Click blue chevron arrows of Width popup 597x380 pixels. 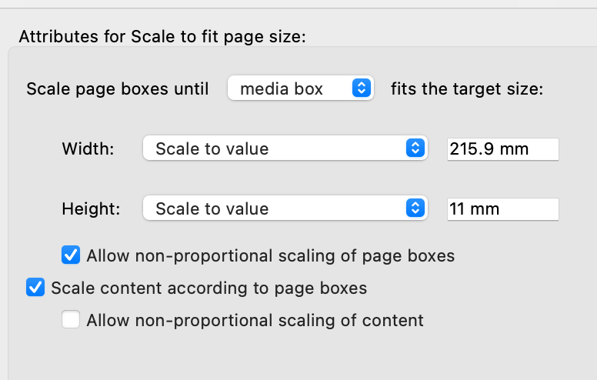point(415,148)
